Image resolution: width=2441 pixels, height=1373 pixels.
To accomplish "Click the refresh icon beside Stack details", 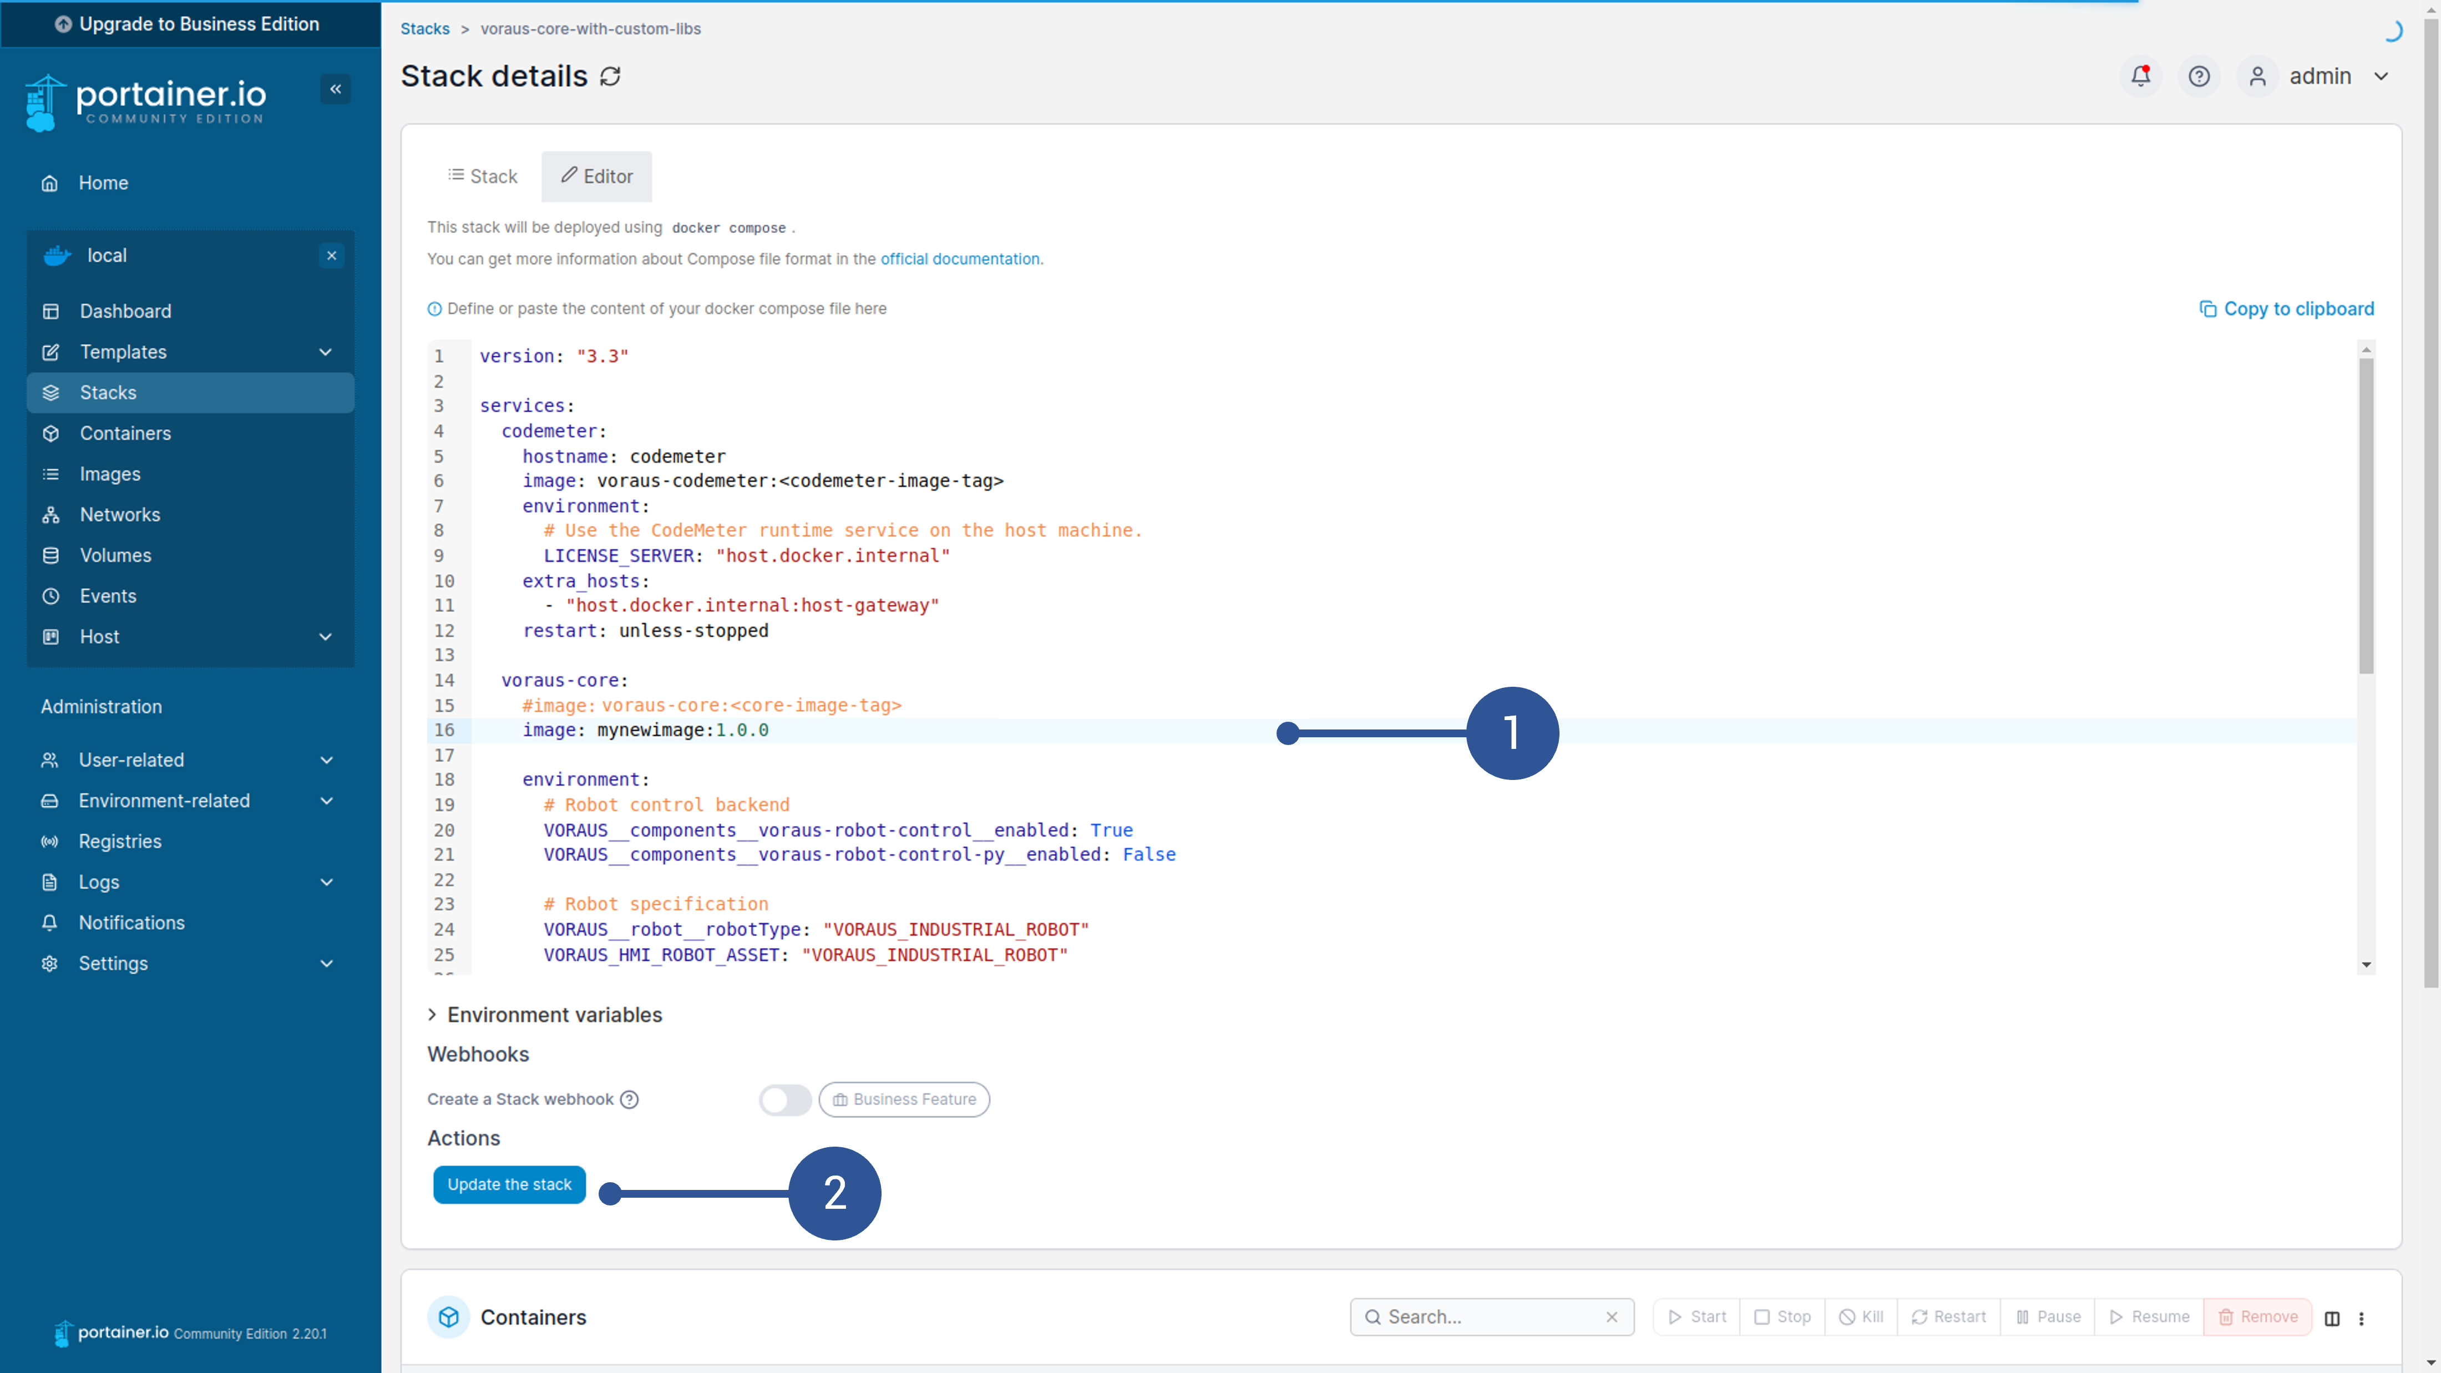I will tap(611, 77).
